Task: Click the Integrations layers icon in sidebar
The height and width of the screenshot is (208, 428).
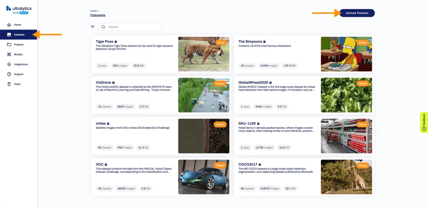Action: (9, 64)
